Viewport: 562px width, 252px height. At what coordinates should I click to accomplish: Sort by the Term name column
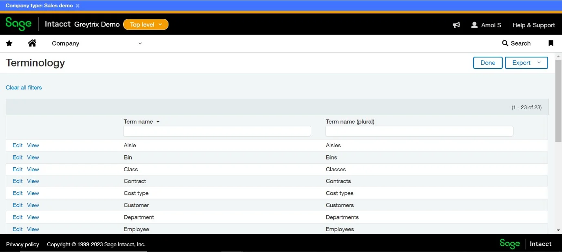coord(142,122)
